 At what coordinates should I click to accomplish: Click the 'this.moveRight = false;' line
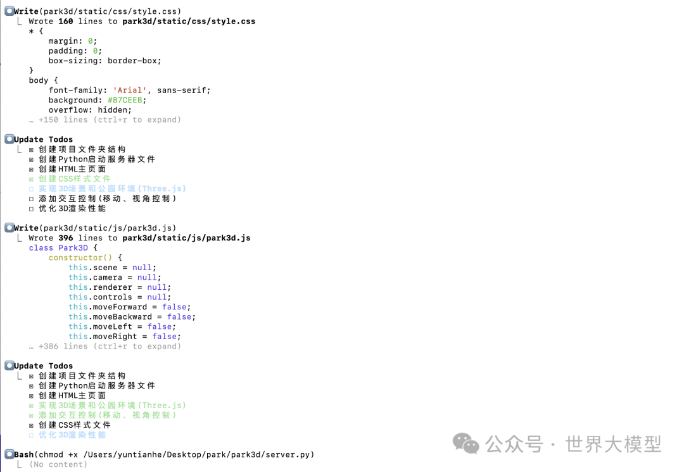(x=124, y=337)
